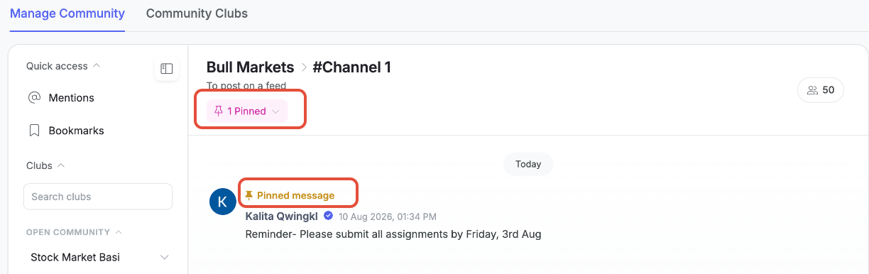
Task: Click the Bookmarks ribbon icon
Action: click(x=33, y=131)
